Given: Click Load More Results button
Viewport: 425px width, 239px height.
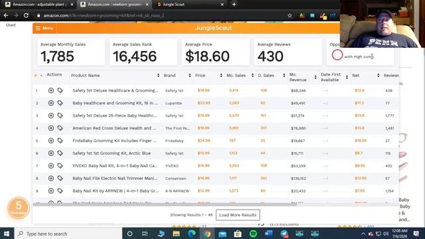Looking at the screenshot, I should (x=238, y=215).
